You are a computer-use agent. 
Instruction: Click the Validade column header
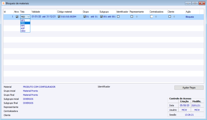pyautogui.click(x=44, y=12)
